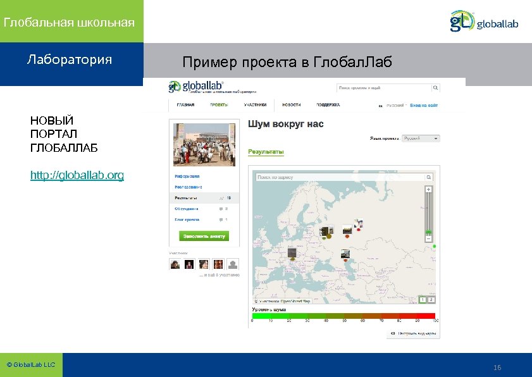Click the green dot marker at the map's right edge

click(x=435, y=246)
